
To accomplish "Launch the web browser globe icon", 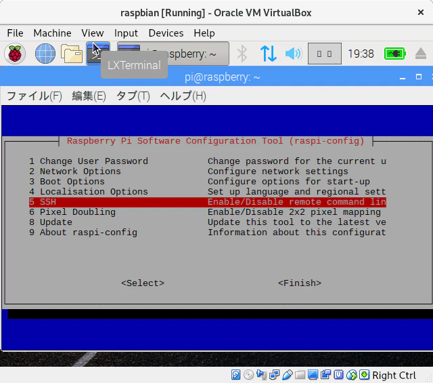I will click(45, 54).
